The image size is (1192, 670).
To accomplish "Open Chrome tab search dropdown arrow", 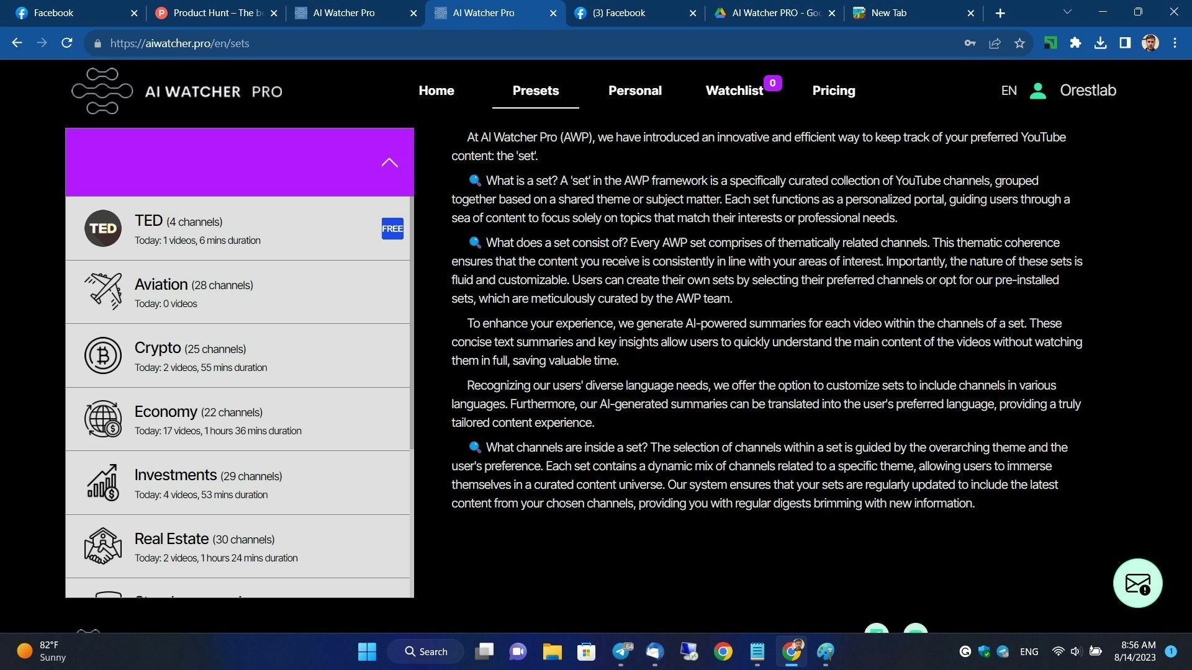I will 1067,12.
